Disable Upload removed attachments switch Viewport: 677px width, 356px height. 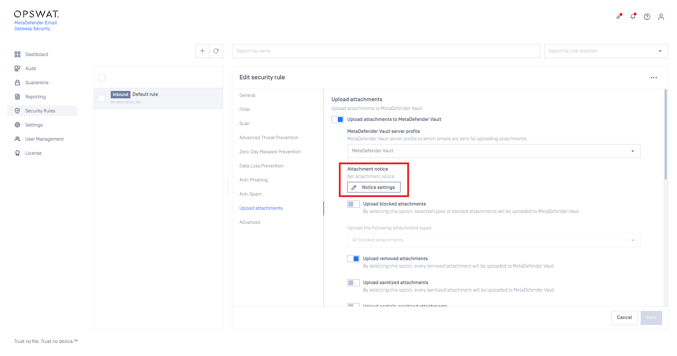point(353,259)
